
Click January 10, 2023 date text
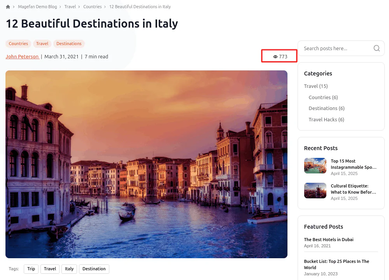click(x=321, y=274)
